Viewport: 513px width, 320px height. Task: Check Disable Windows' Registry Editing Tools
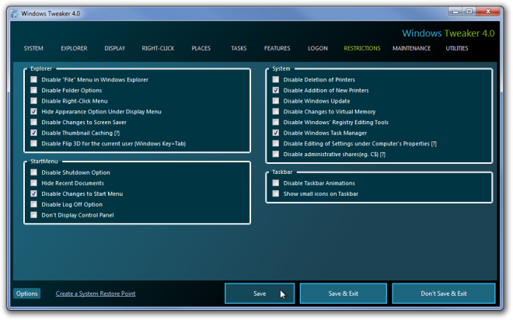(276, 122)
